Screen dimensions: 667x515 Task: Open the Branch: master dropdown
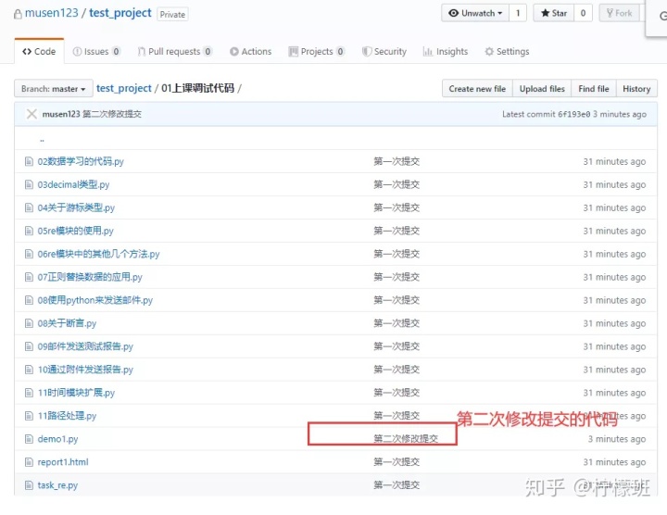[54, 88]
